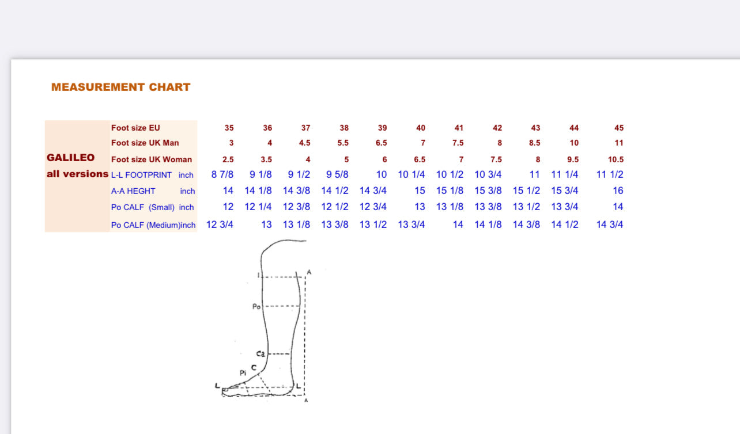The height and width of the screenshot is (434, 740).
Task: Select EU size 38 column header
Action: click(344, 128)
